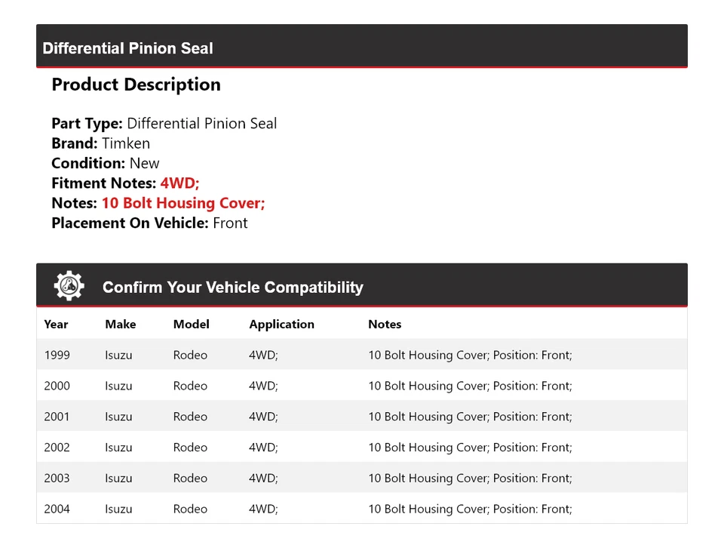Click the 2000 Isuzu Rodeo row year
Viewport: 724px width, 548px height.
coord(57,386)
